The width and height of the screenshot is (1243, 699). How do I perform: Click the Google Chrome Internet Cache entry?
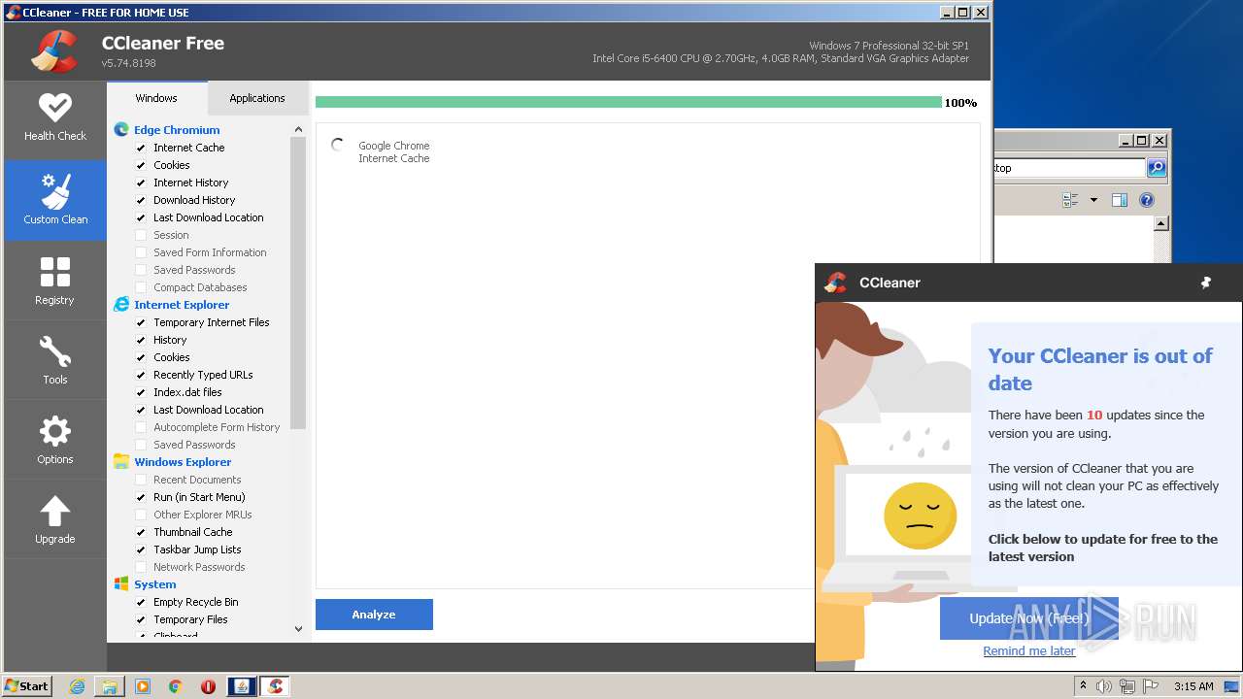click(x=393, y=151)
